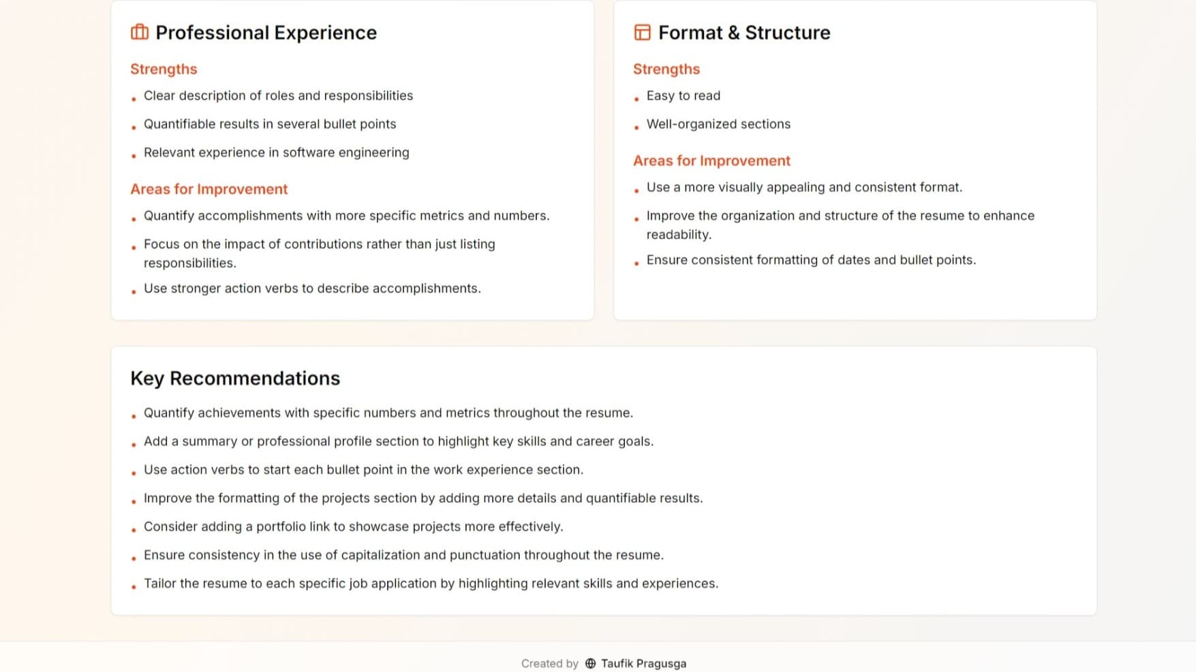Click the bullet before 'Use stronger action verbs'
The width and height of the screenshot is (1196, 672).
coord(134,291)
